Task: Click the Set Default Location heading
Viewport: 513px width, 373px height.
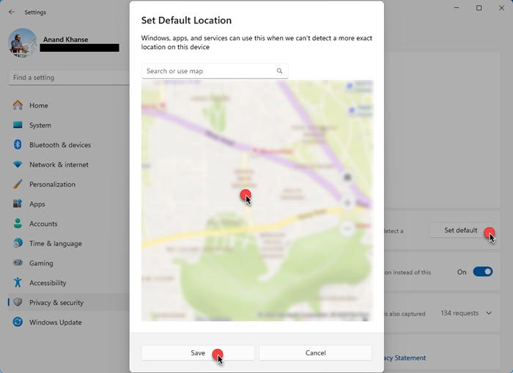Action: coord(186,21)
